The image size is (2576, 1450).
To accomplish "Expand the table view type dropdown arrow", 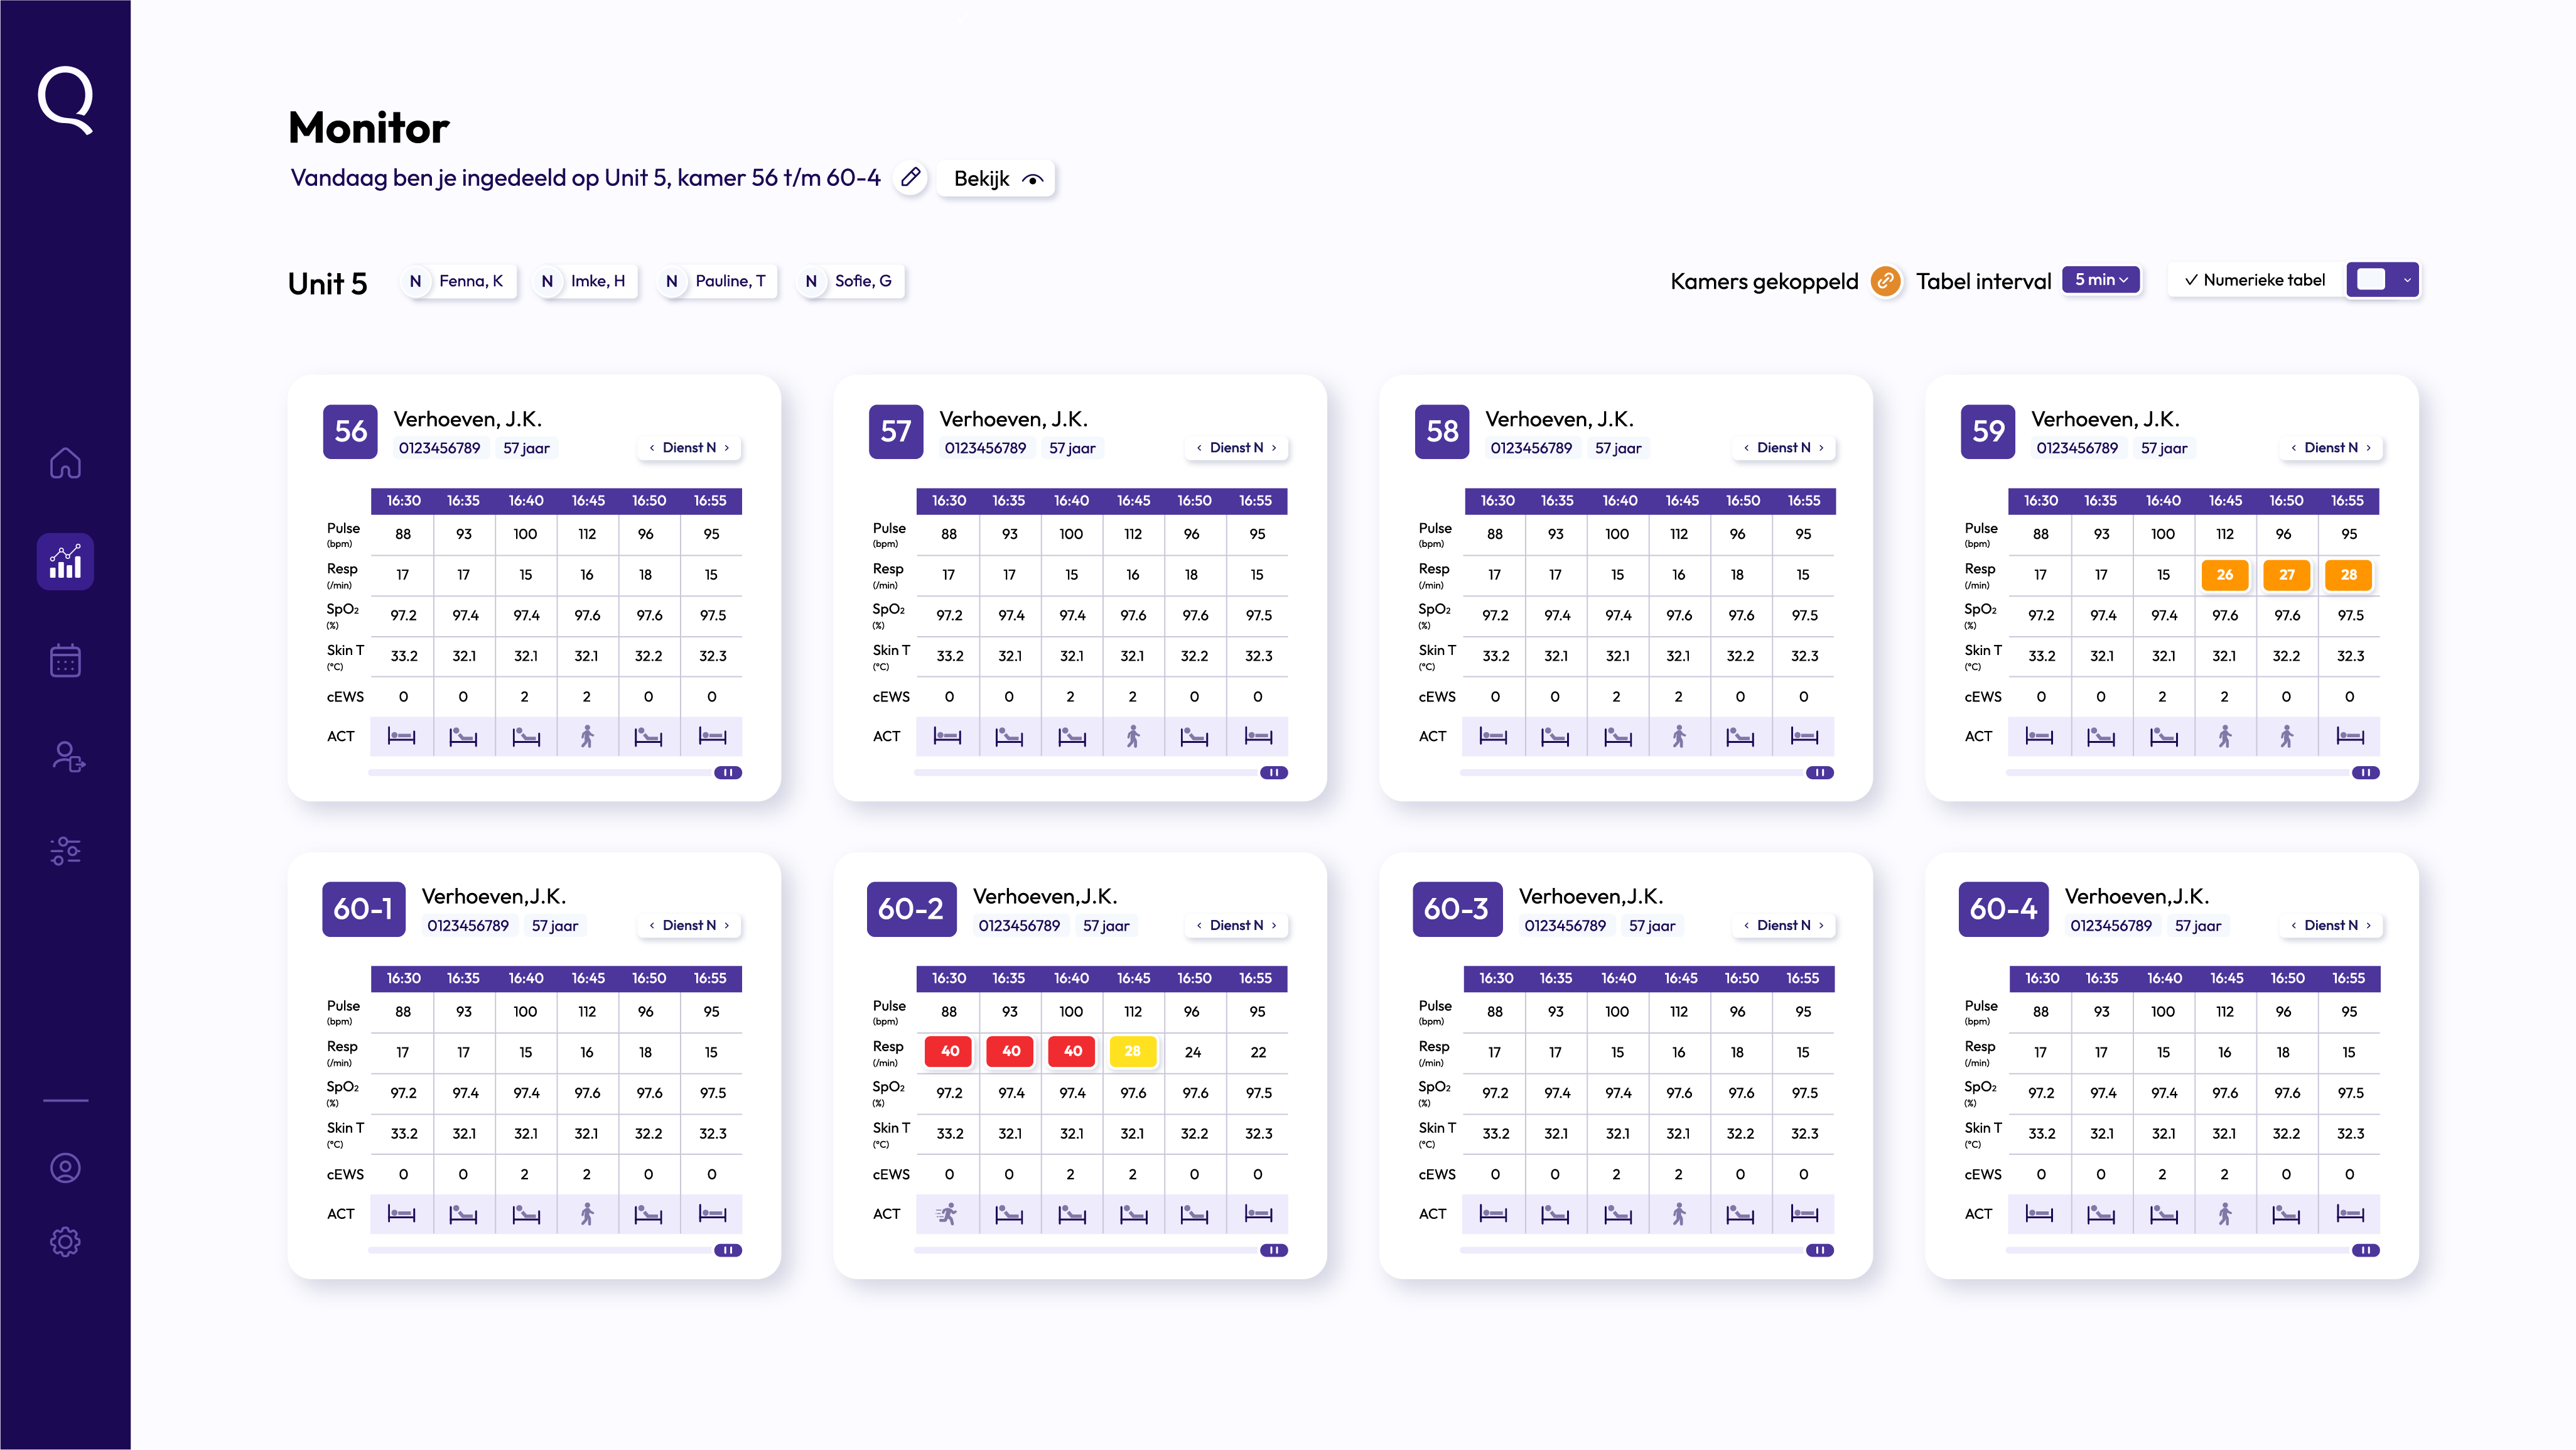I will (2407, 280).
